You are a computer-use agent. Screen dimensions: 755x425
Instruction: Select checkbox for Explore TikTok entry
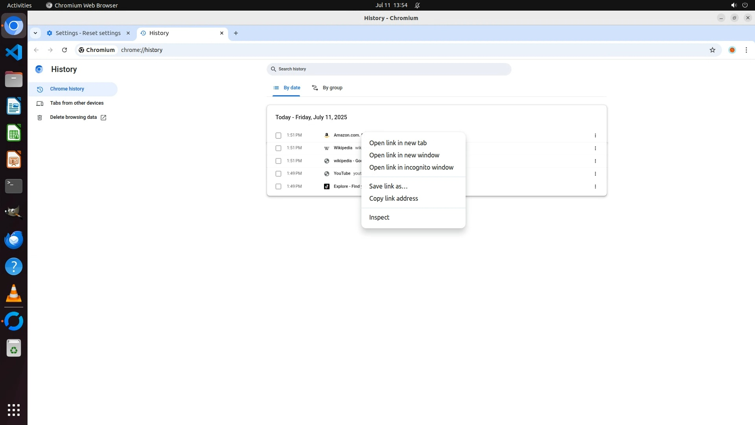pyautogui.click(x=278, y=187)
